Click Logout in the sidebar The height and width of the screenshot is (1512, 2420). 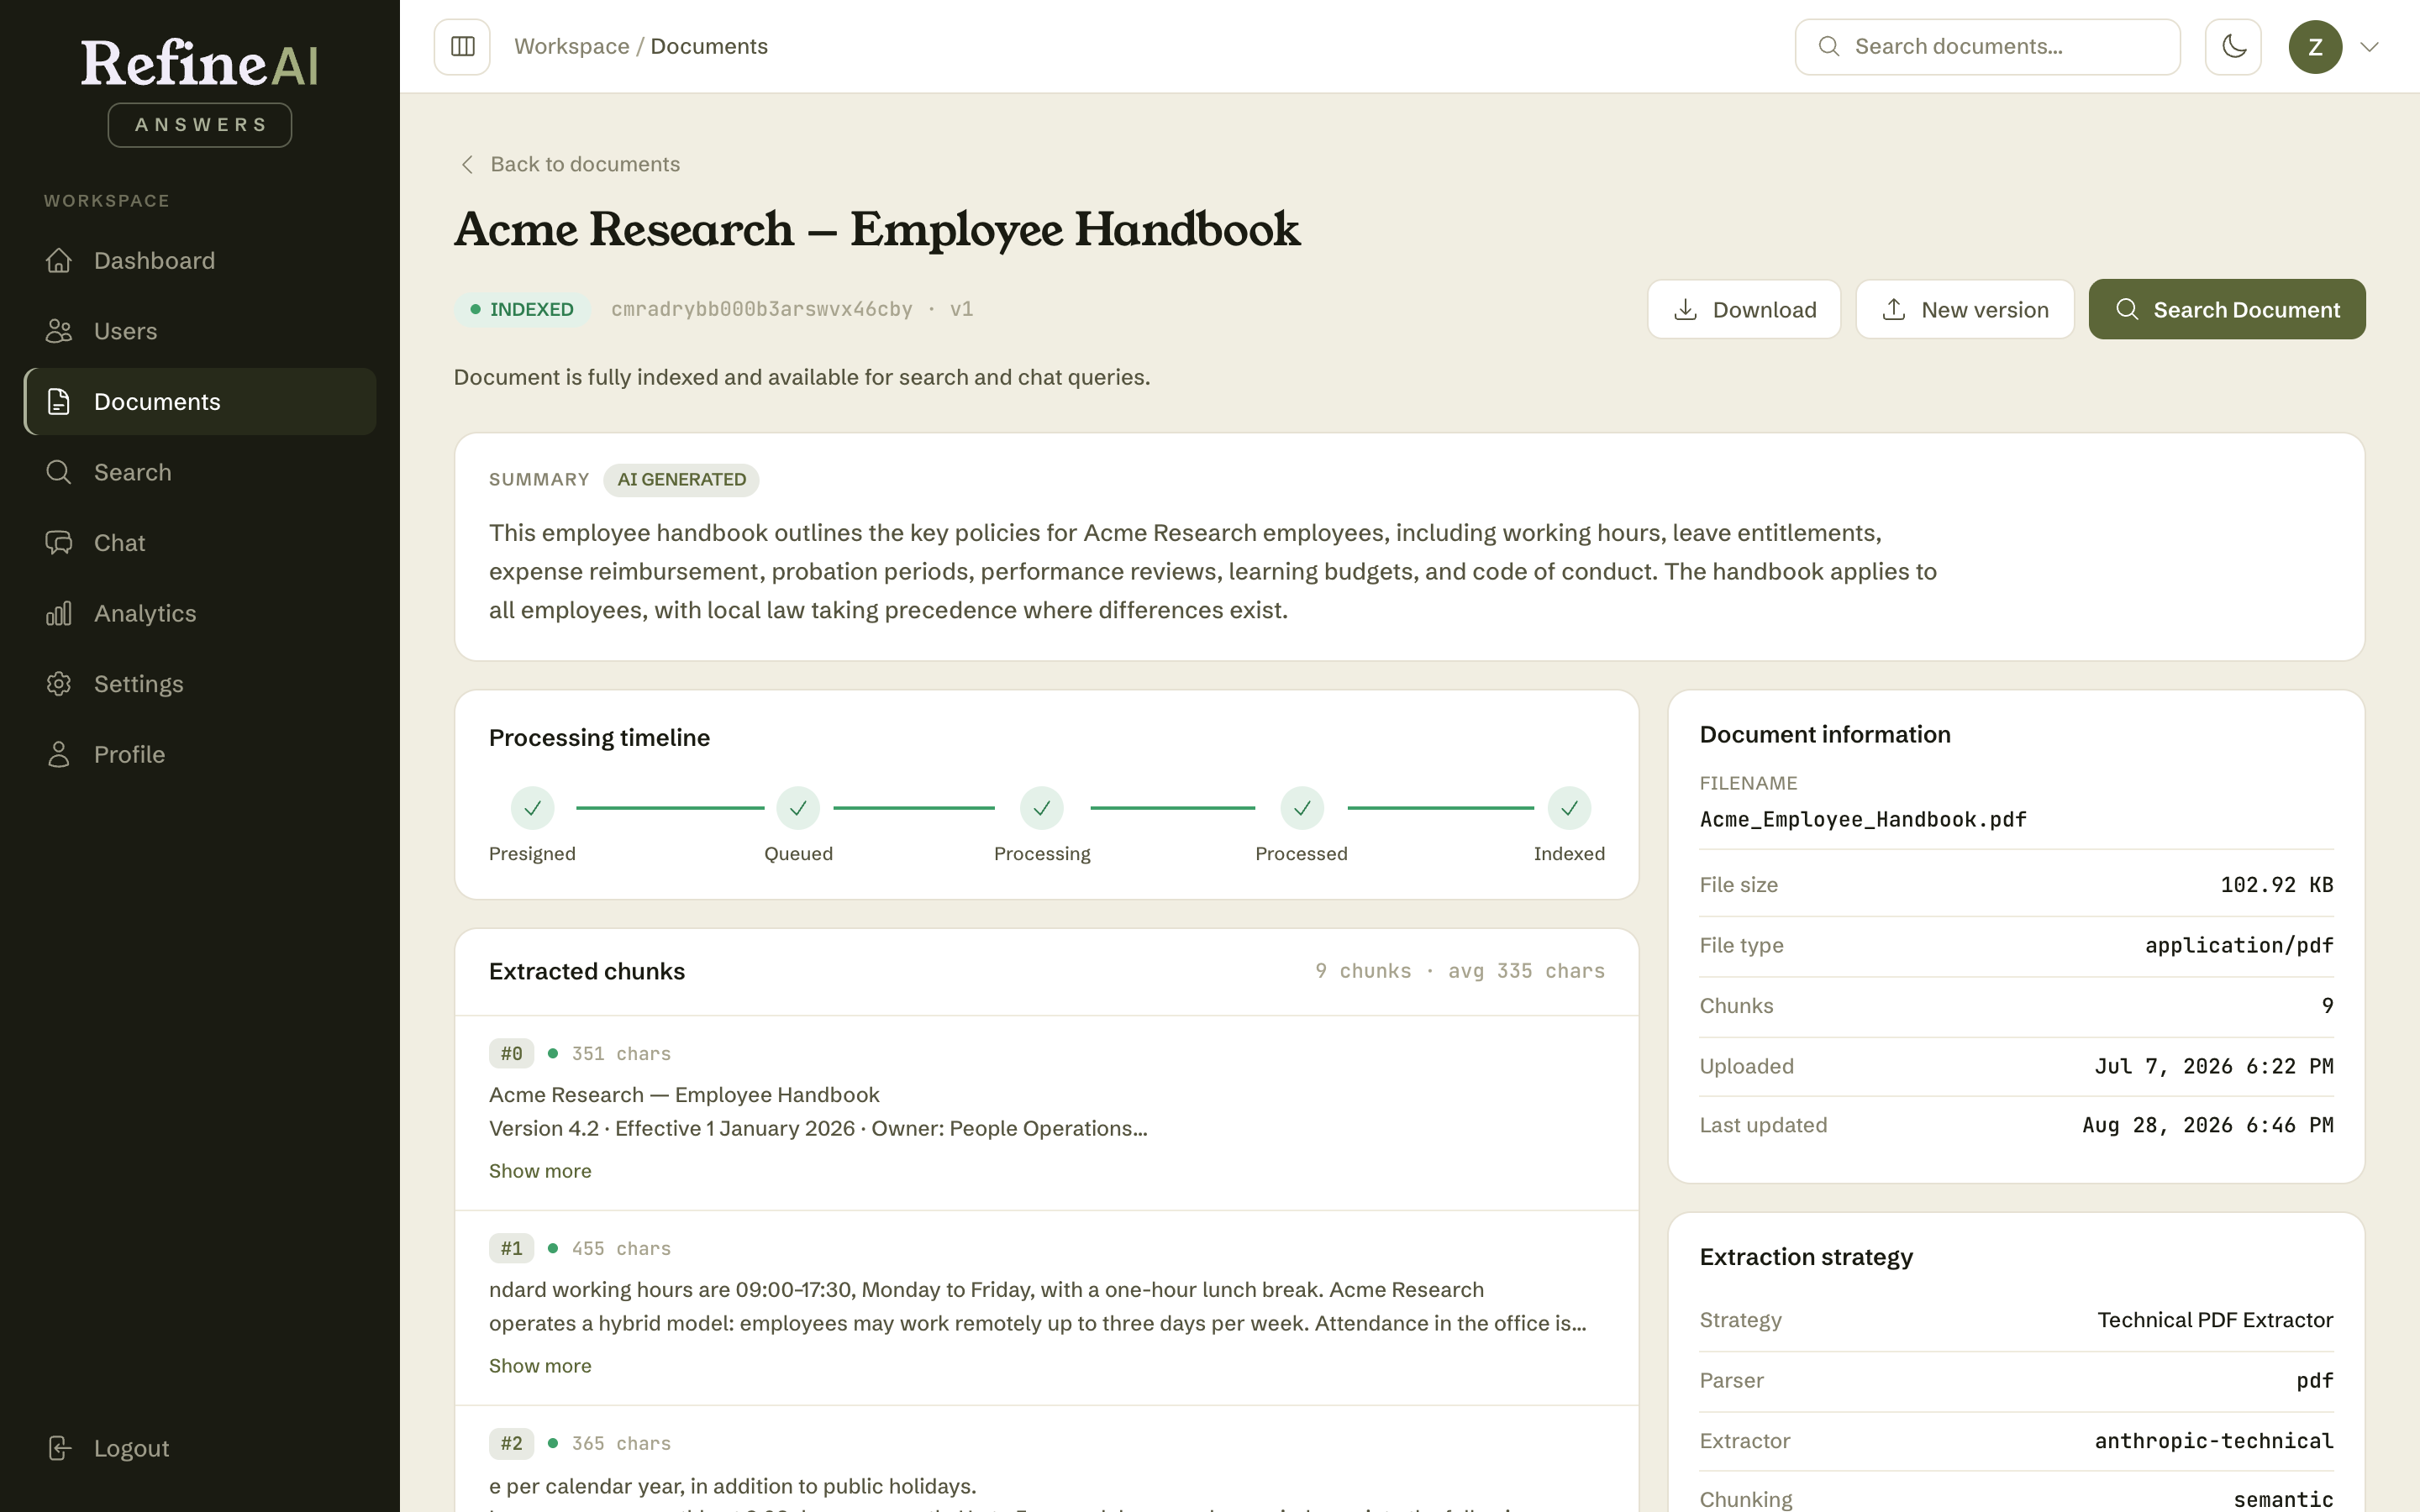tap(200, 1448)
